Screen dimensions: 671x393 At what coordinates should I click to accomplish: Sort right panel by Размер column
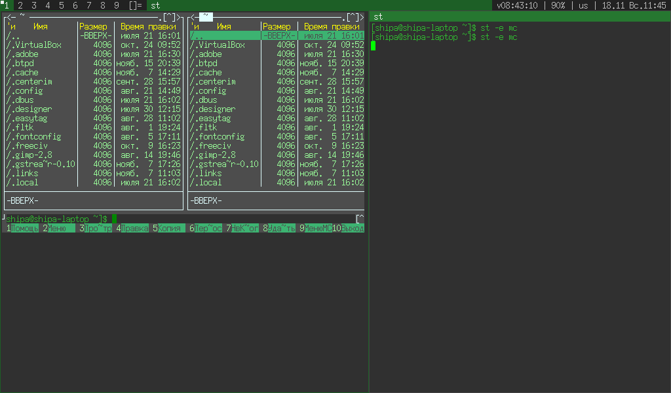click(276, 27)
